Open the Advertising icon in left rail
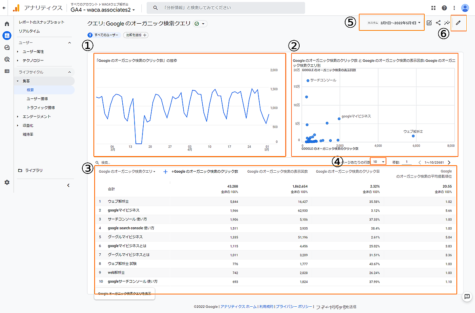The height and width of the screenshot is (313, 475). click(x=7, y=59)
